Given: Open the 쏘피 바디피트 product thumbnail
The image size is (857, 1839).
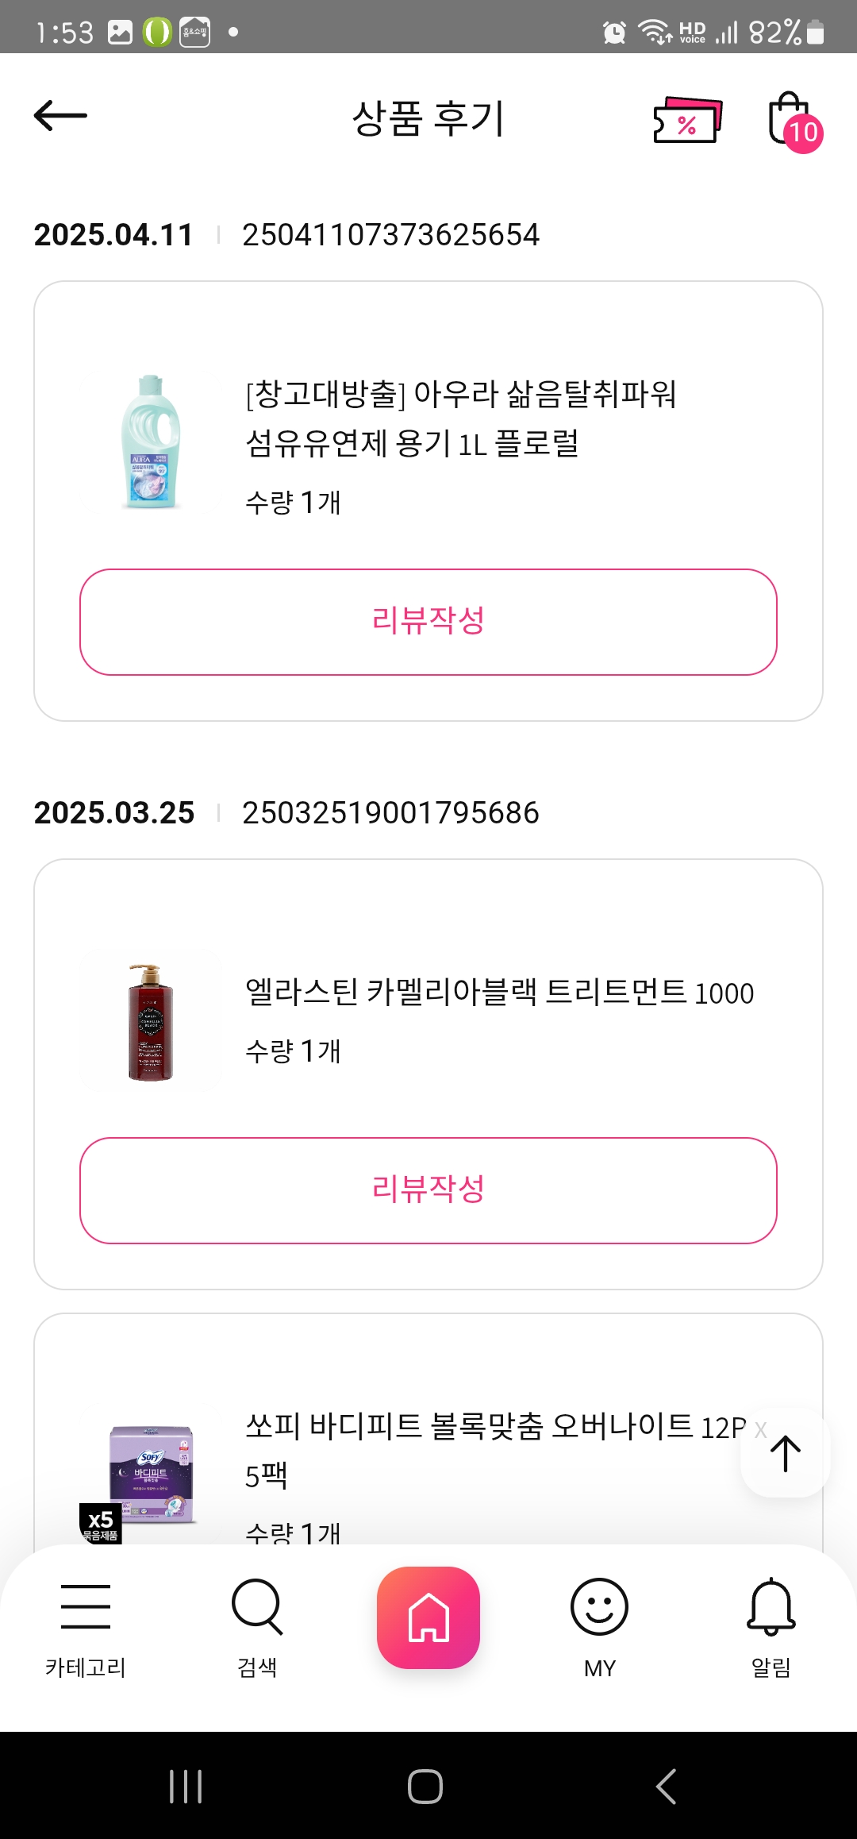Looking at the screenshot, I should (x=151, y=1473).
